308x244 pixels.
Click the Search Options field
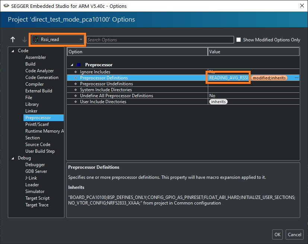tap(160, 40)
